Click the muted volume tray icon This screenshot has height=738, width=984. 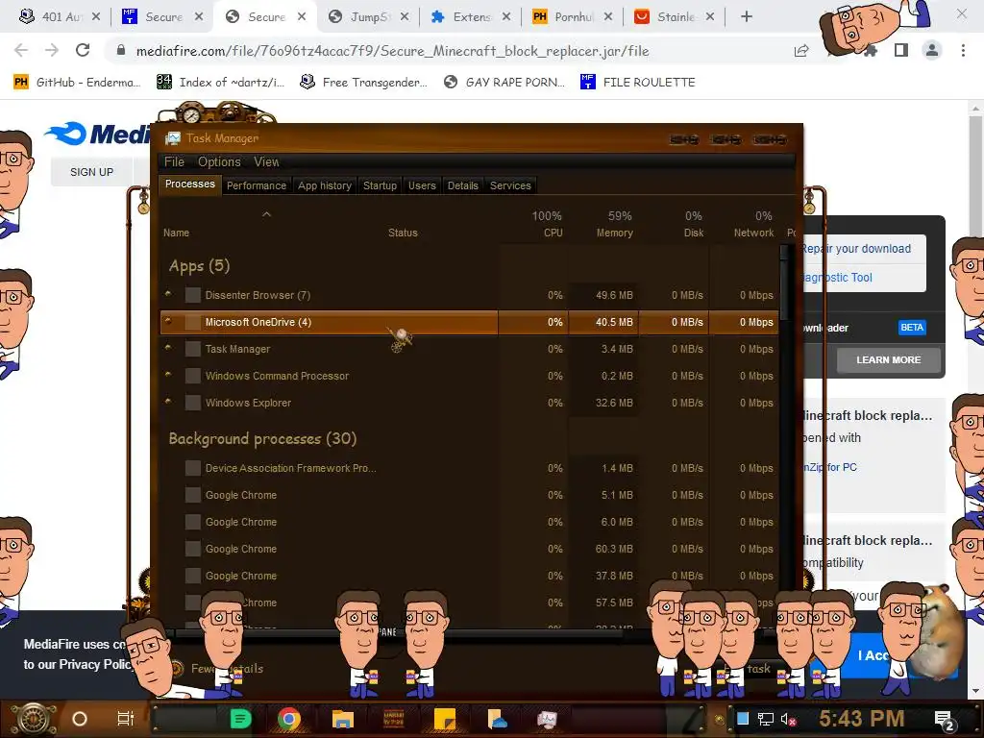(788, 719)
